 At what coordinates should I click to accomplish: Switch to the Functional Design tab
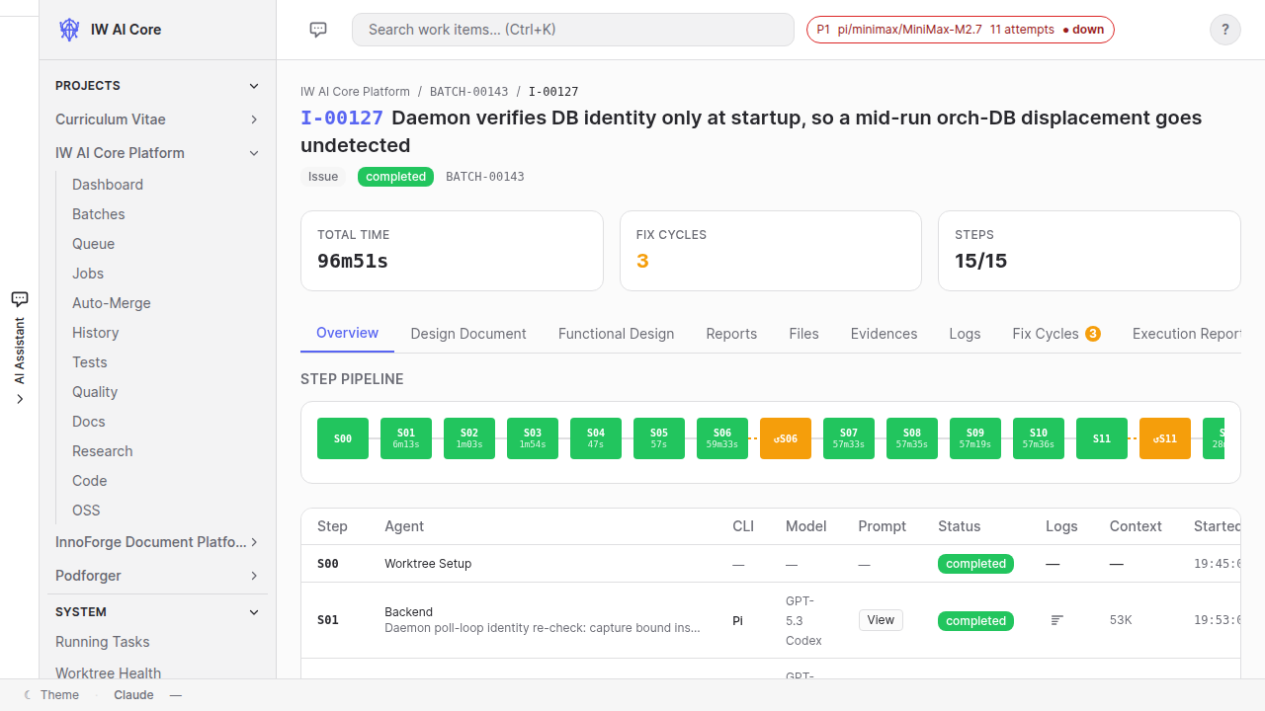pyautogui.click(x=616, y=334)
